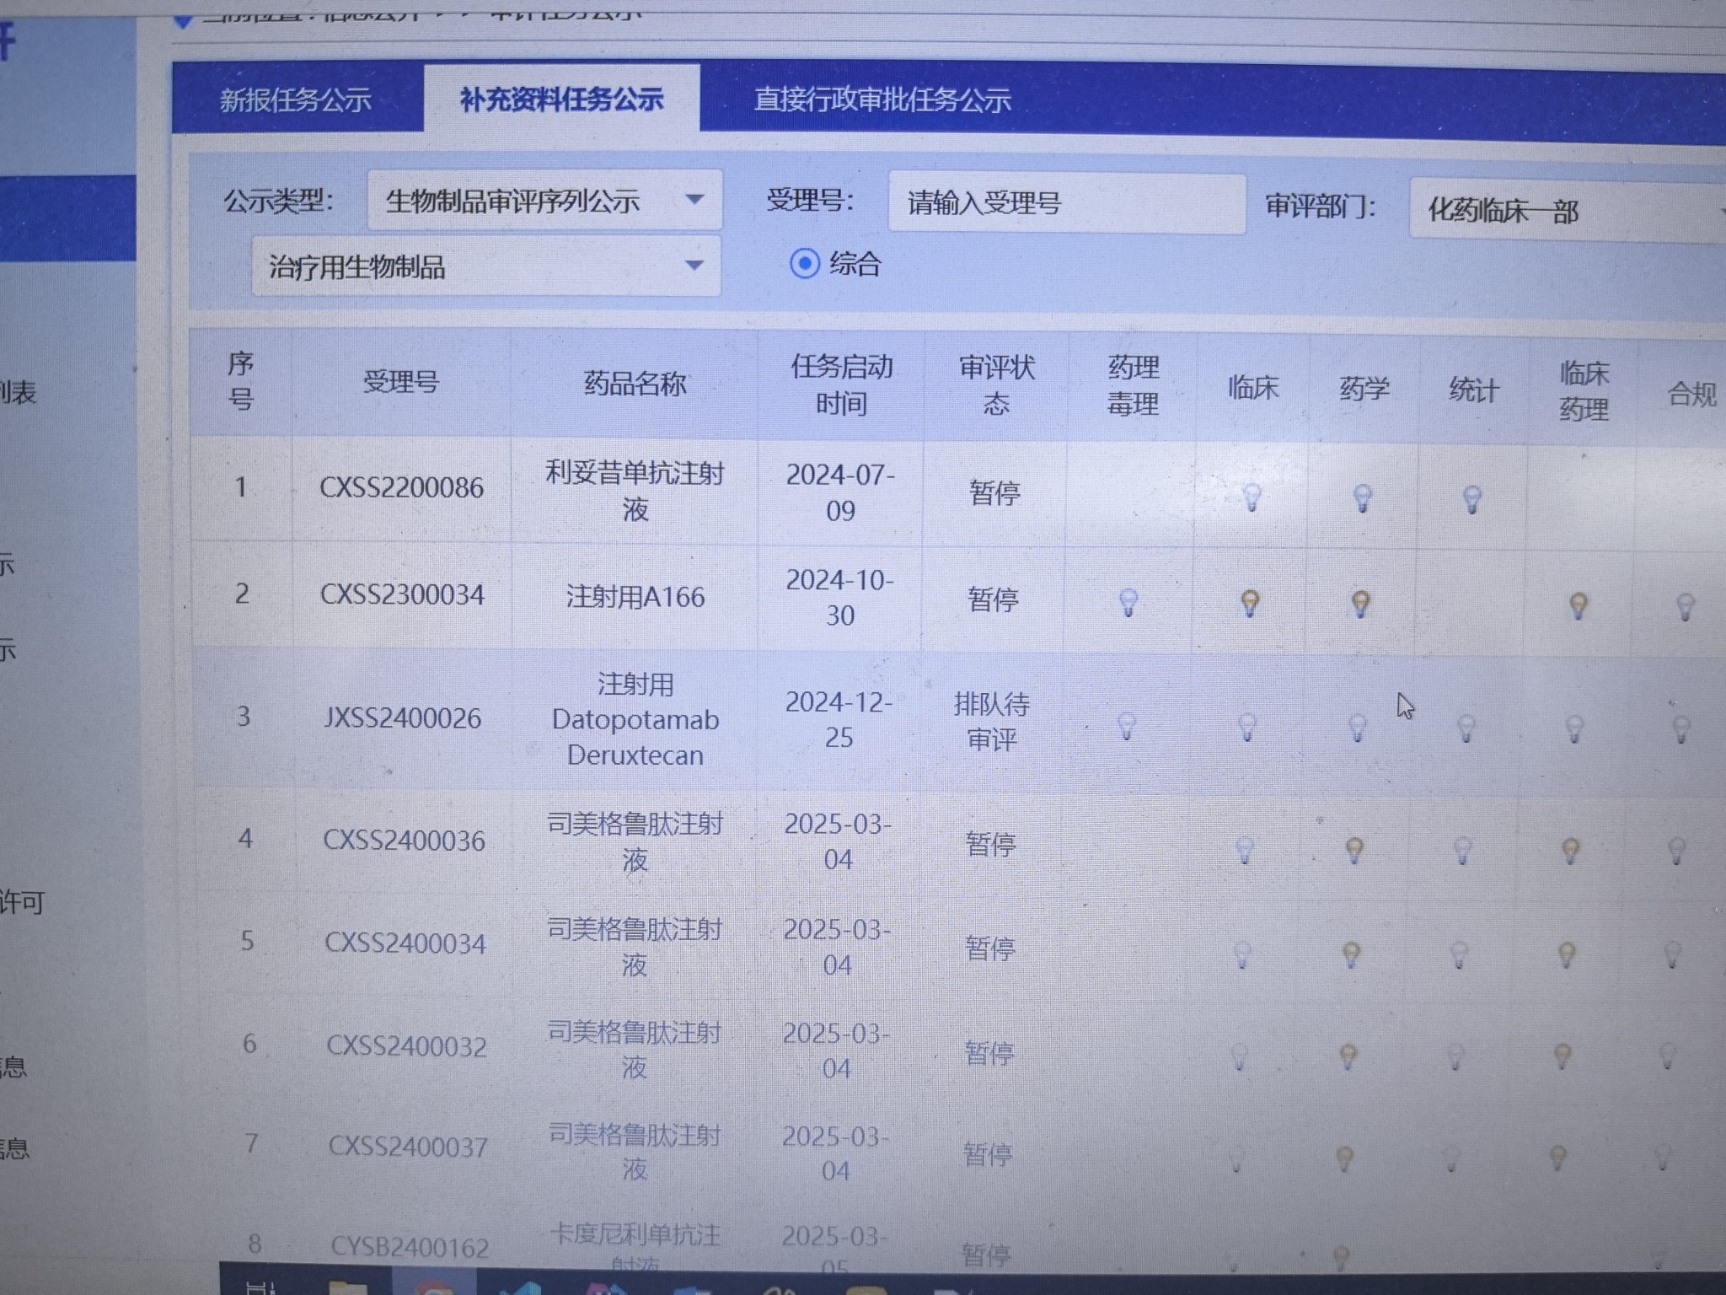Click the 合规 bulb for CXSS2300034
This screenshot has height=1295, width=1726.
(x=1686, y=607)
